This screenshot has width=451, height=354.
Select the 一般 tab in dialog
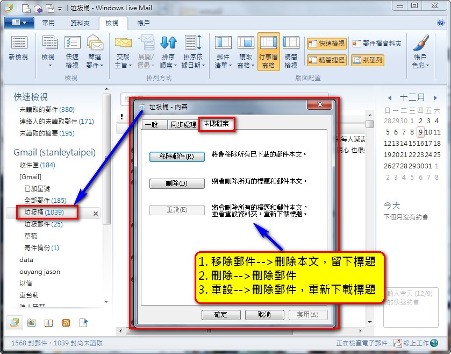coord(154,125)
